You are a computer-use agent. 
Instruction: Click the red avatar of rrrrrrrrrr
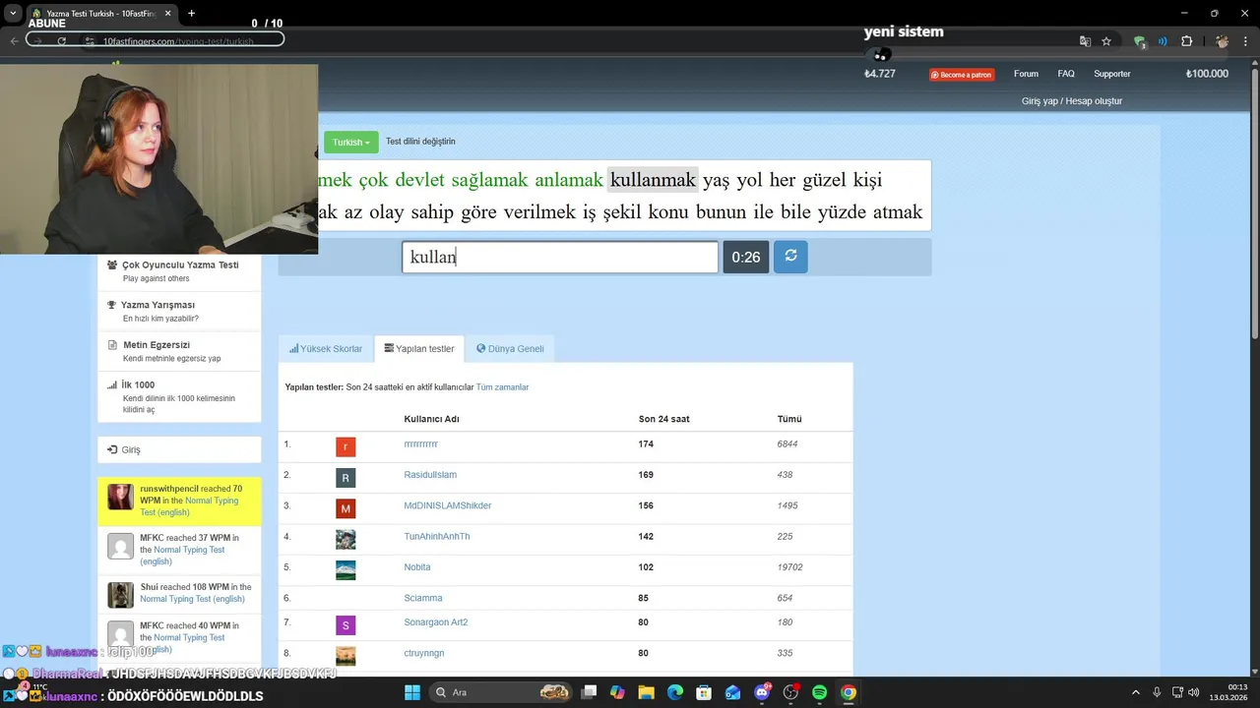[346, 447]
